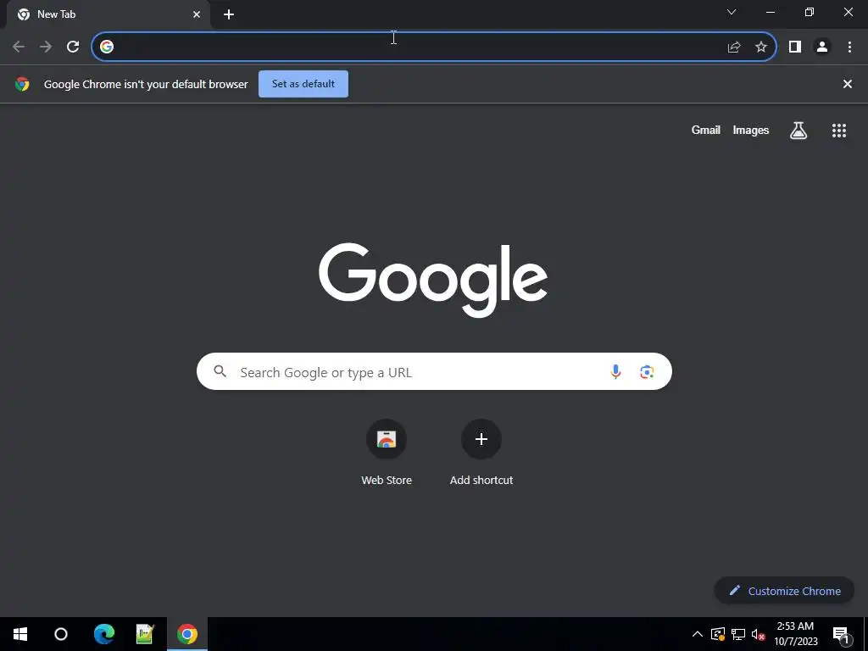The image size is (868, 651).
Task: Click Customize Chrome button
Action: click(x=784, y=591)
